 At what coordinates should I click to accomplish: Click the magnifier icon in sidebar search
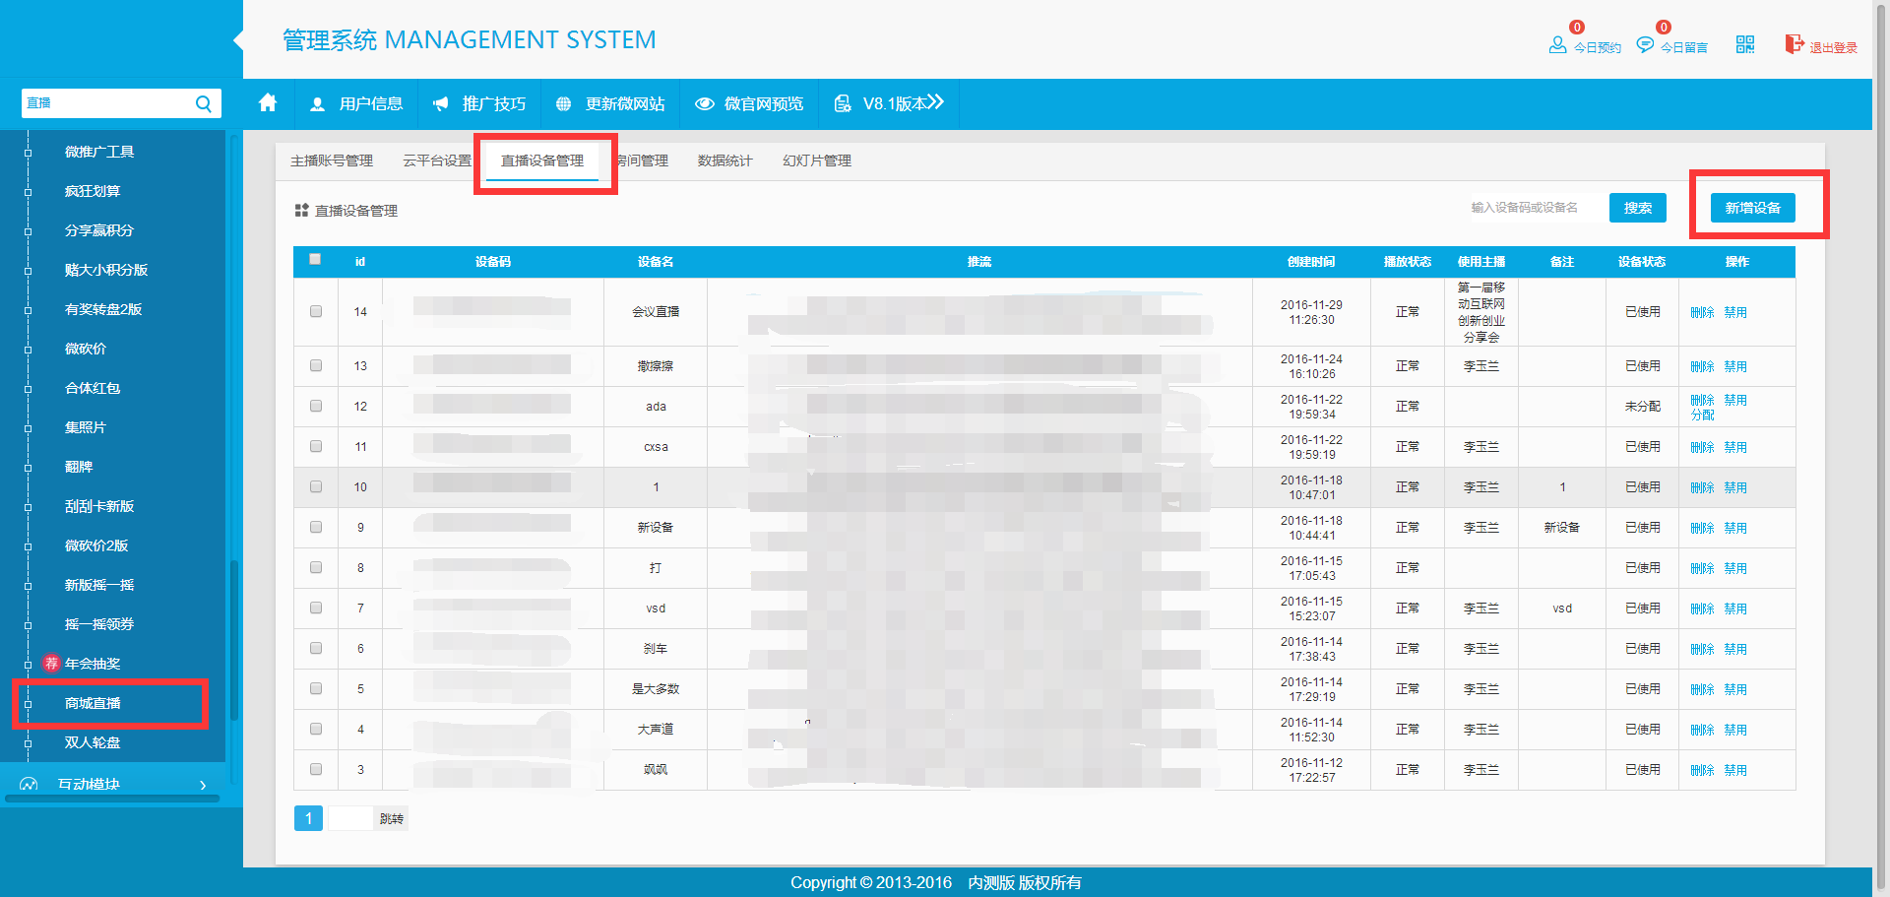204,103
